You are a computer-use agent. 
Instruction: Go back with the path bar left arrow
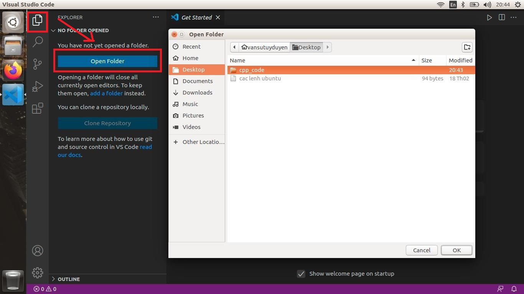[x=234, y=47]
